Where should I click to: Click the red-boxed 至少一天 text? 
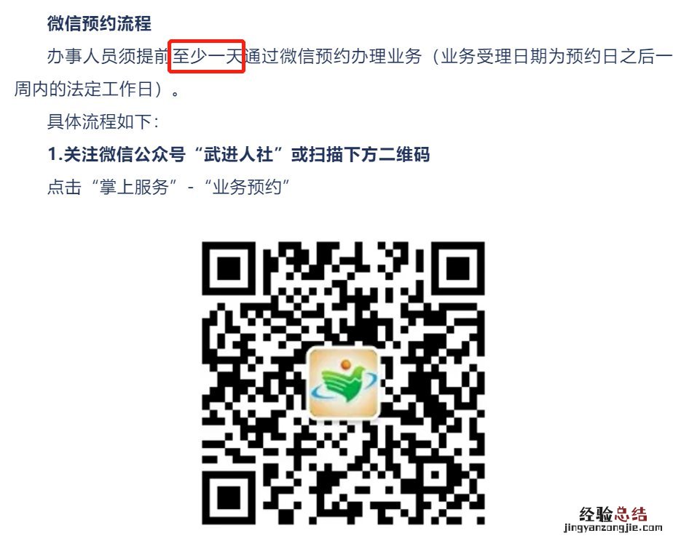(x=208, y=57)
